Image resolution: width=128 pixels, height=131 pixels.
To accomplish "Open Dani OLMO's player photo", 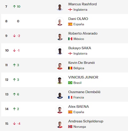I will pyautogui.click(x=60, y=21).
